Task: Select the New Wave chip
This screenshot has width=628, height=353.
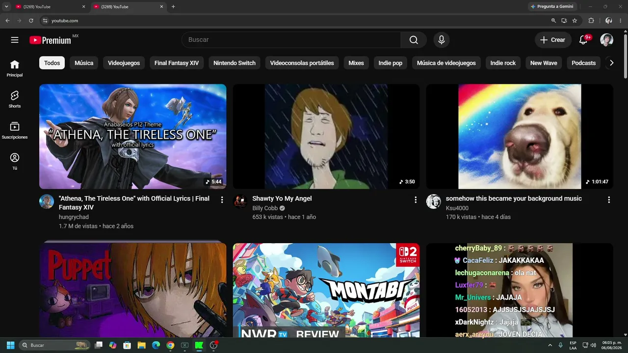Action: click(x=544, y=63)
